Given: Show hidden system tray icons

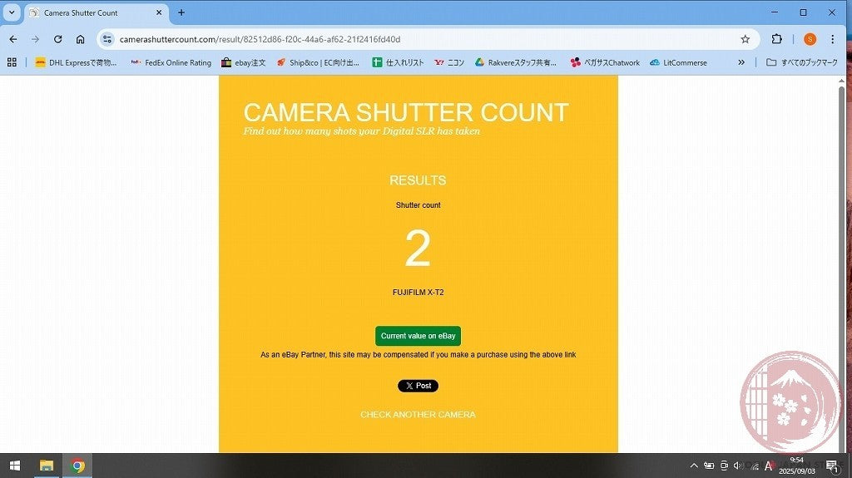Looking at the screenshot, I should pyautogui.click(x=694, y=466).
